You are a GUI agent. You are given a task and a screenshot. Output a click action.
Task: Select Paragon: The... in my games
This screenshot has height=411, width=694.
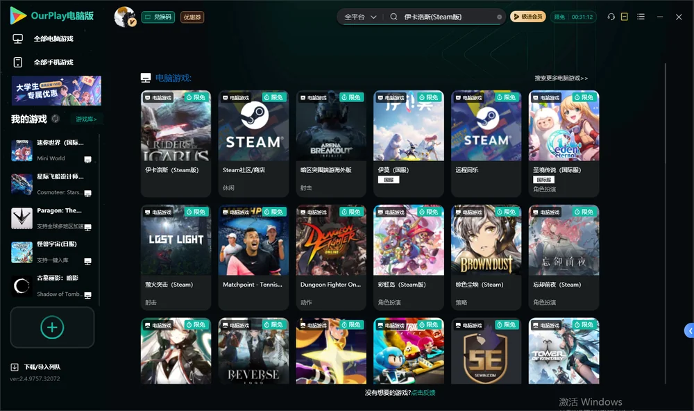click(x=52, y=218)
